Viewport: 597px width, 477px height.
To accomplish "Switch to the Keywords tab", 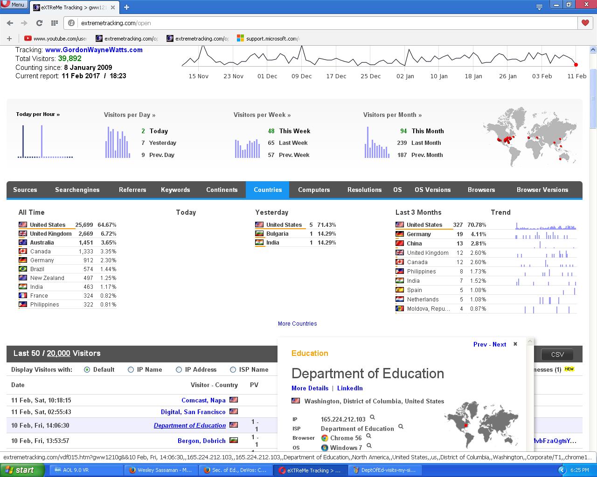I will click(175, 190).
